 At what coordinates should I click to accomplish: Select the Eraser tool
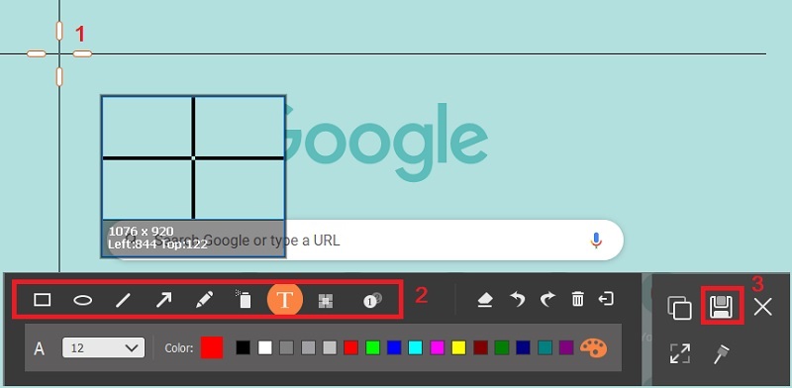[x=485, y=300]
